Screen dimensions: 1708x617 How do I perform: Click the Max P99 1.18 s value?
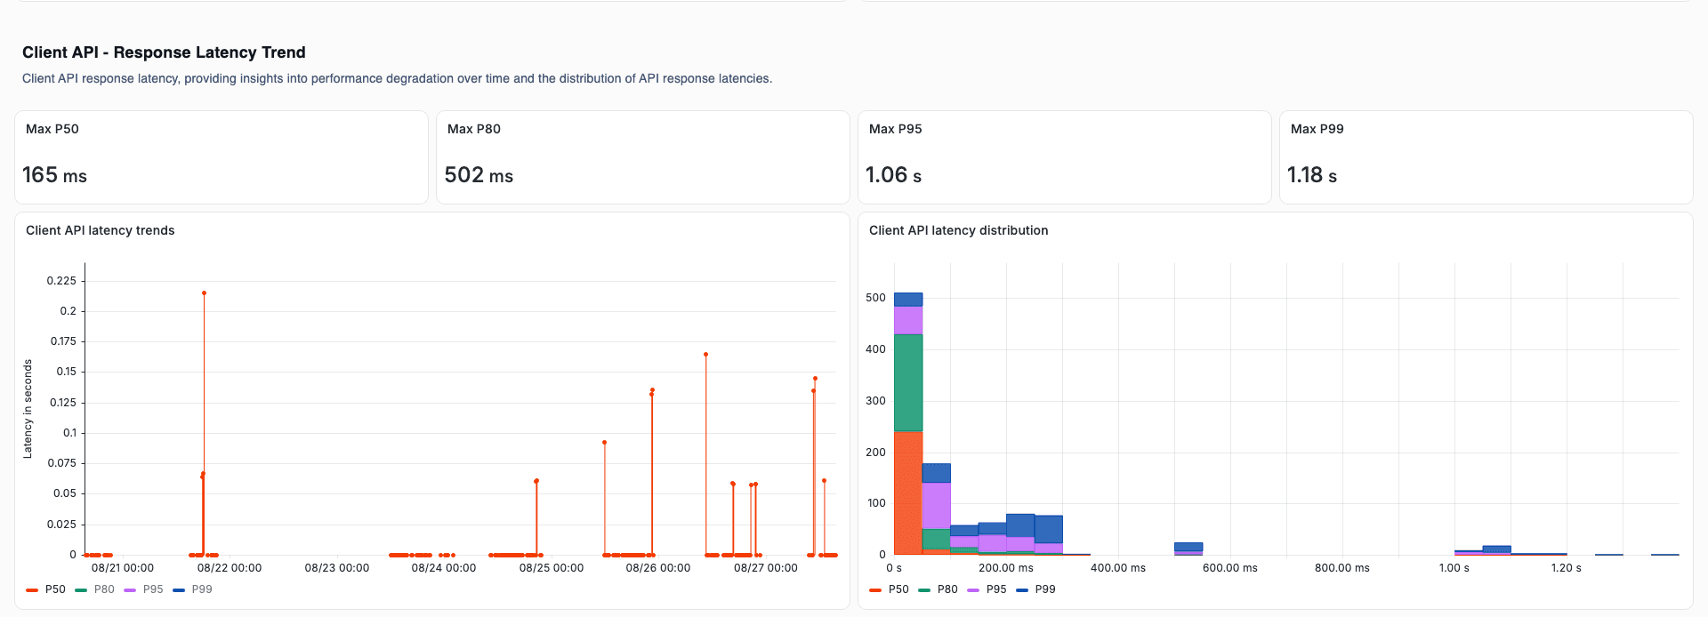pos(1312,175)
